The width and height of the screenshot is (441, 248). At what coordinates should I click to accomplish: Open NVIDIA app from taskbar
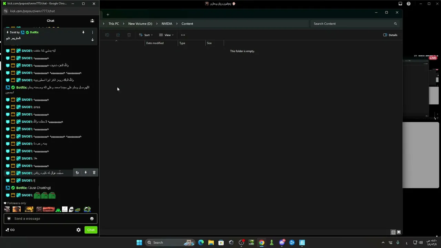click(x=251, y=242)
